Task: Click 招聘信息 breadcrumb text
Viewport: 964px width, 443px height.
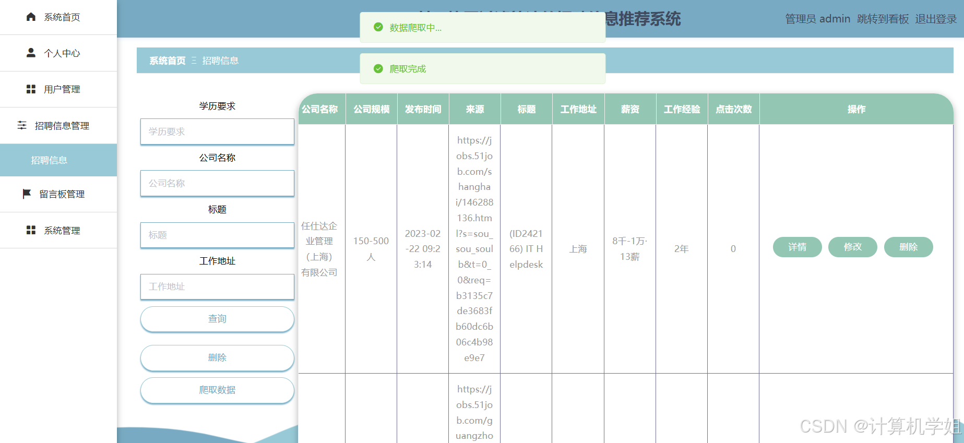Action: pos(220,61)
